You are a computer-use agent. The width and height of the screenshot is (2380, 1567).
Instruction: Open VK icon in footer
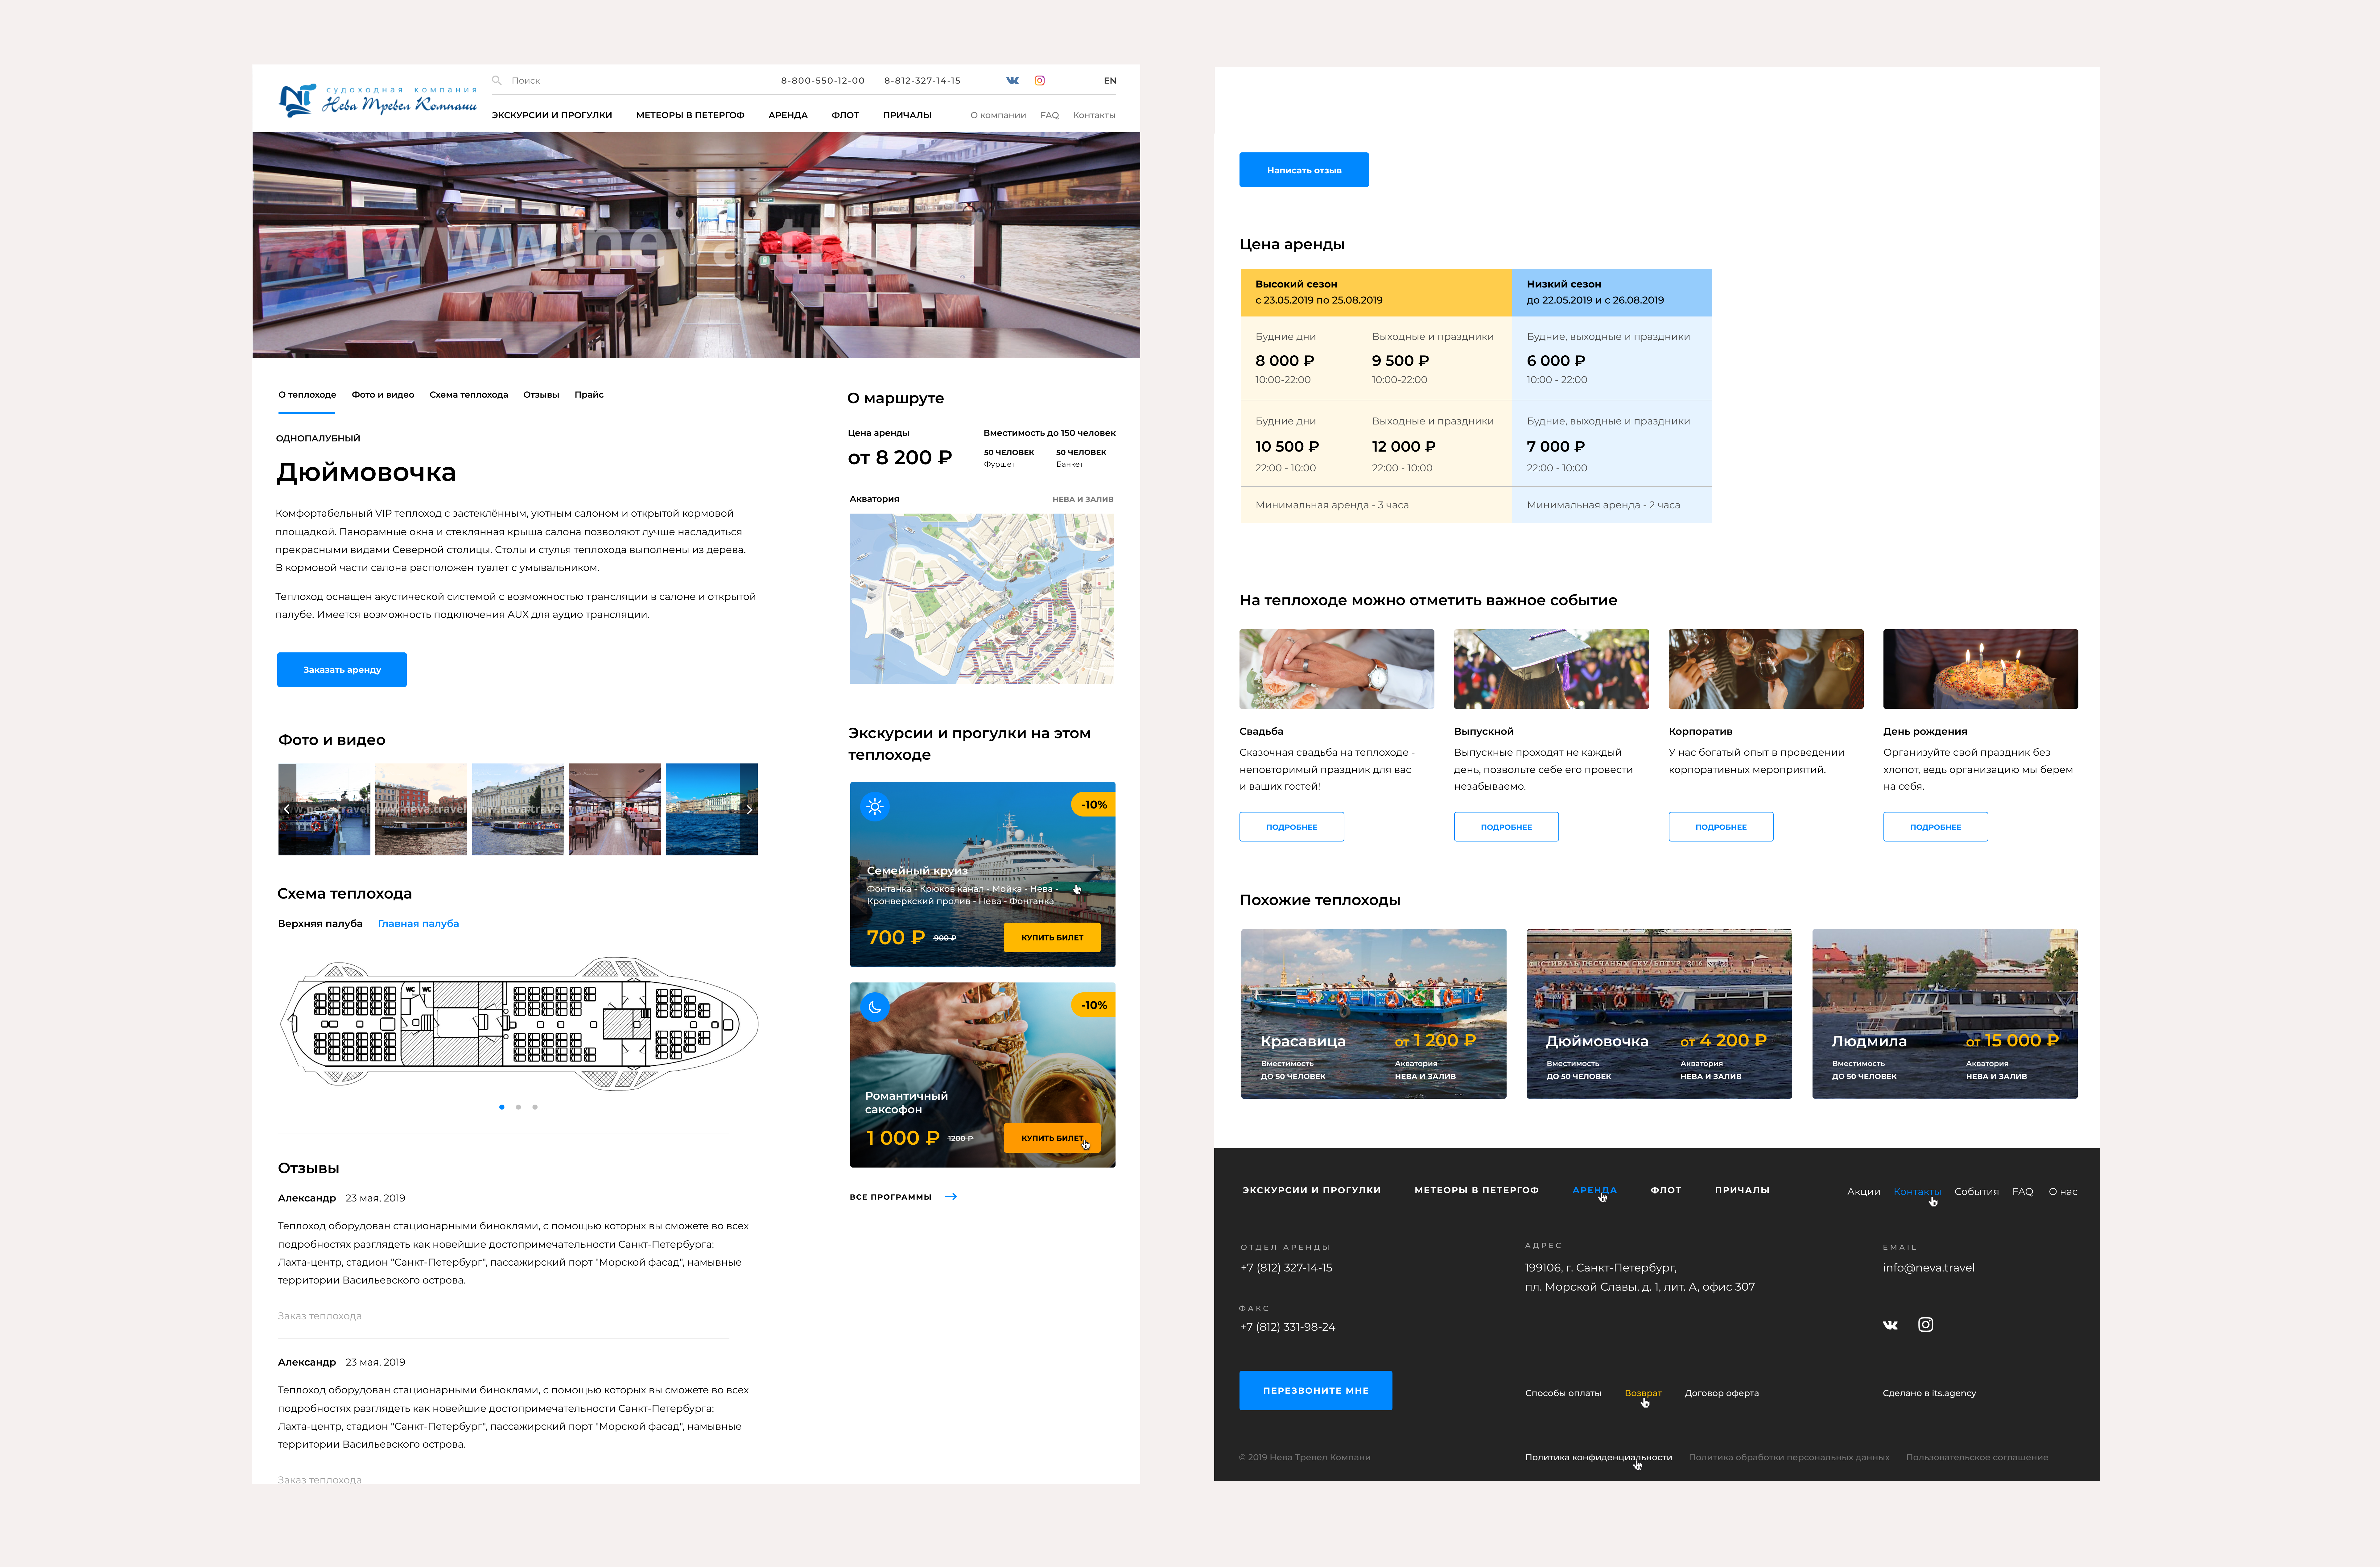(x=1890, y=1325)
